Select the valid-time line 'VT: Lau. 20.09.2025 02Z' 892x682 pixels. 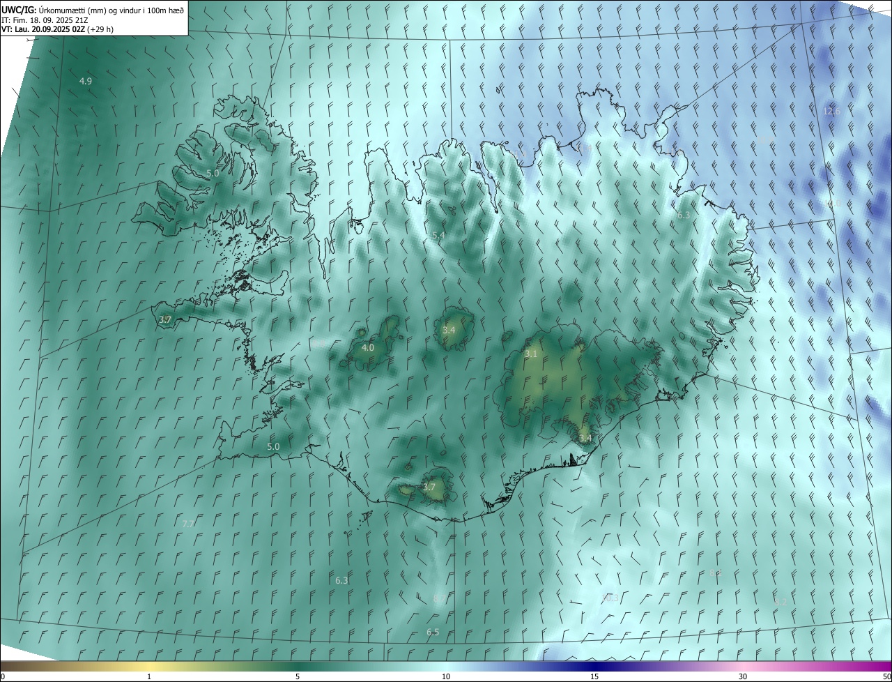click(43, 30)
